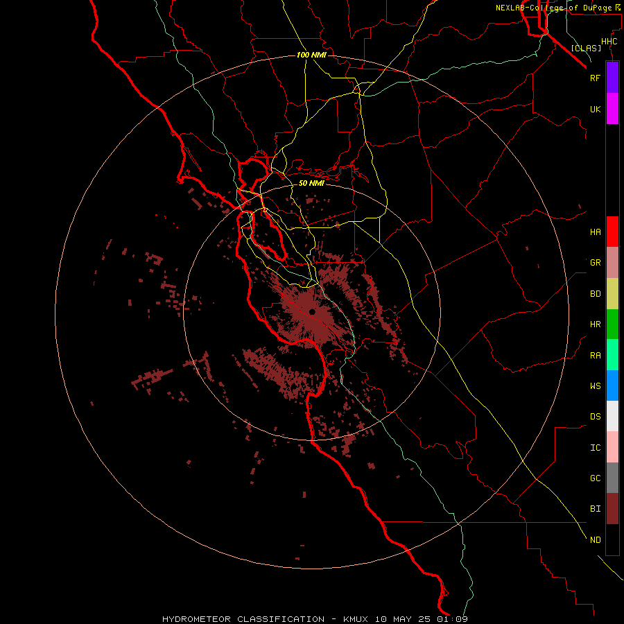Screen dimensions: 624x624
Task: Click the 10 MAY 25 date in caption
Action: (x=401, y=619)
